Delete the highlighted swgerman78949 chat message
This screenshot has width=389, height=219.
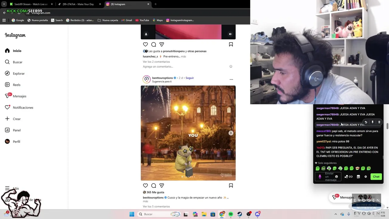[x=379, y=122]
